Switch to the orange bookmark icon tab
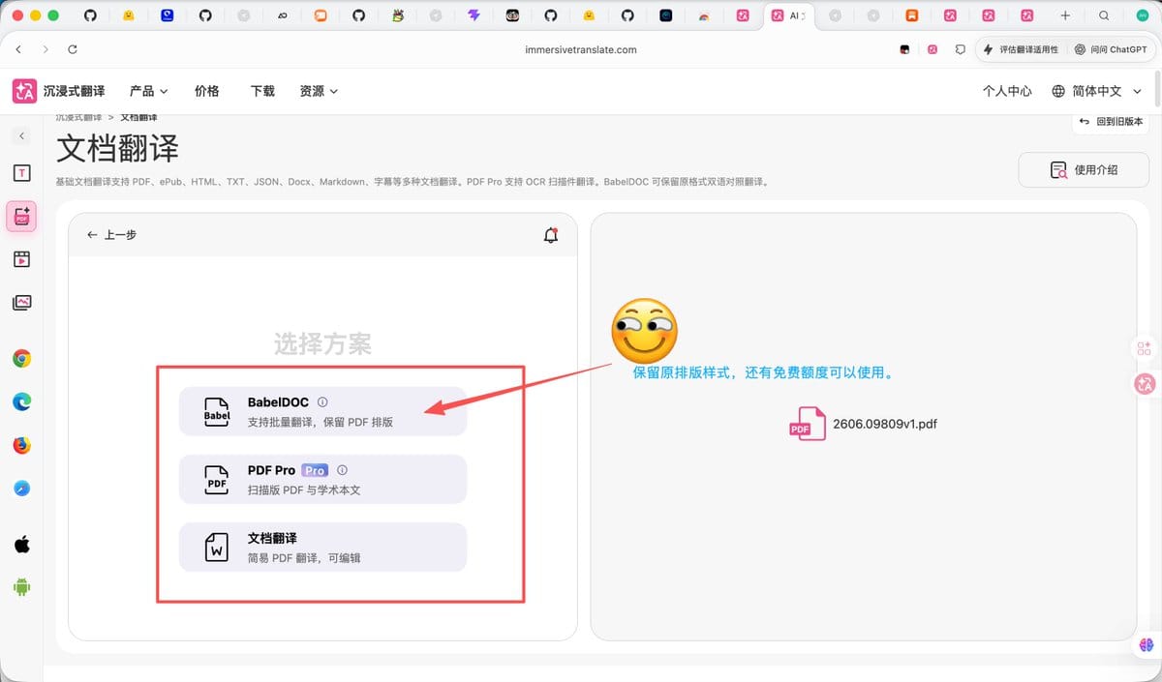 [x=912, y=15]
